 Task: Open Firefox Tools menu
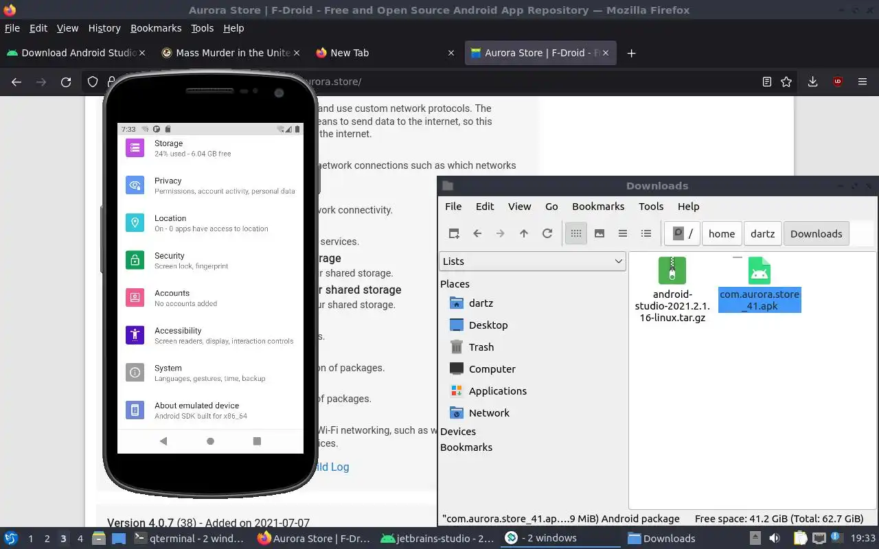click(202, 28)
